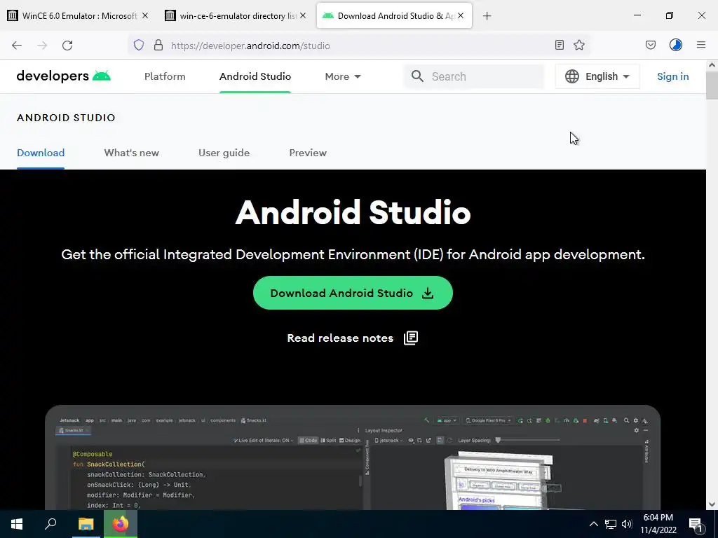Open the notification action center icon
The height and width of the screenshot is (538, 718).
tap(696, 525)
